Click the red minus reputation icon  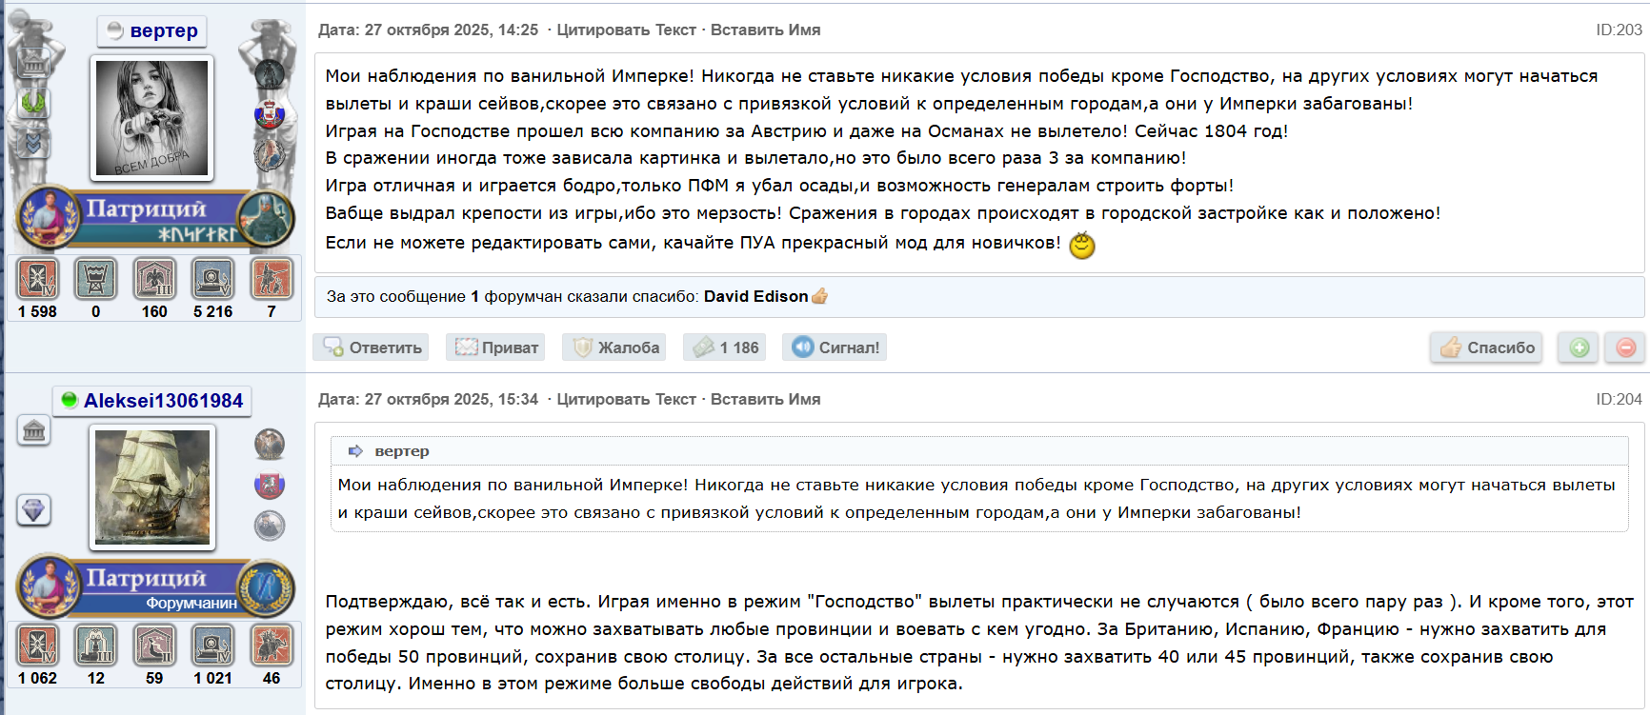[1625, 348]
